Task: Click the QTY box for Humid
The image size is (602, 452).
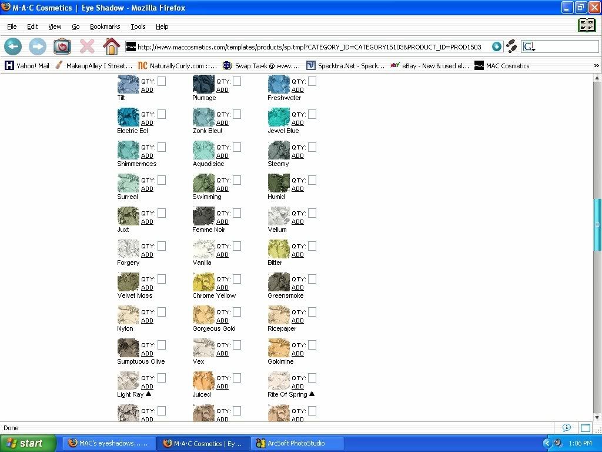Action: [x=312, y=180]
